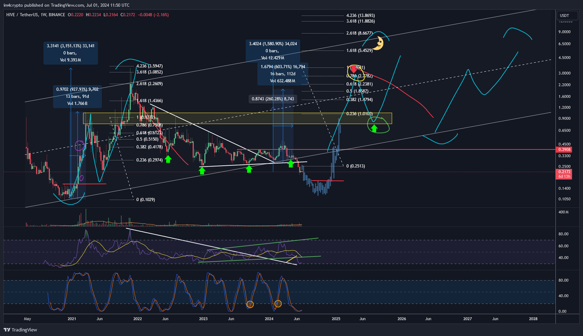Click the 2026 label on the time axis
The image size is (583, 336).
[402, 319]
